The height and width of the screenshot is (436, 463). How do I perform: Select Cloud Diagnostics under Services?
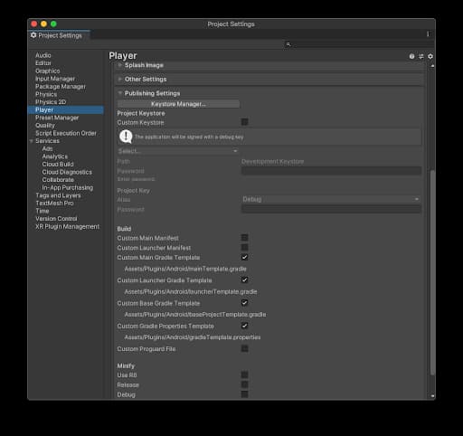(67, 172)
